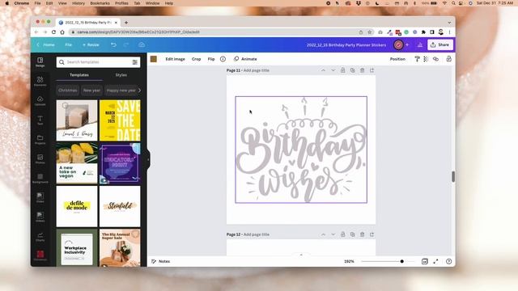518x291 pixels.
Task: Open the File menu in Canva header
Action: point(68,45)
